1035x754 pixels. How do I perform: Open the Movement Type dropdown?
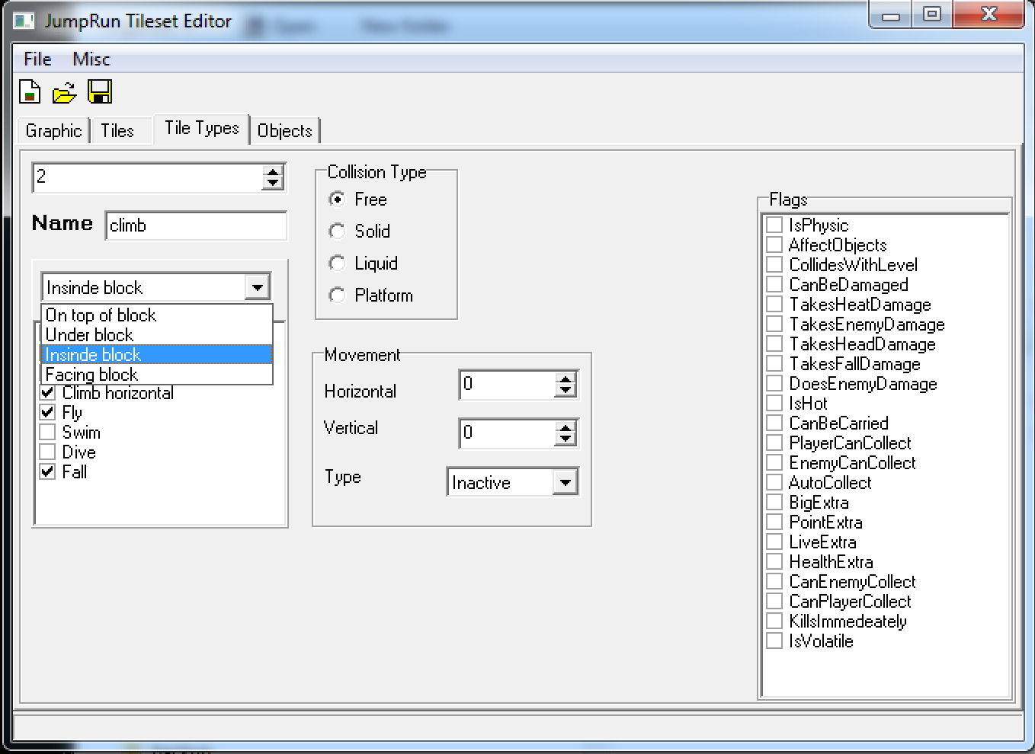(565, 482)
